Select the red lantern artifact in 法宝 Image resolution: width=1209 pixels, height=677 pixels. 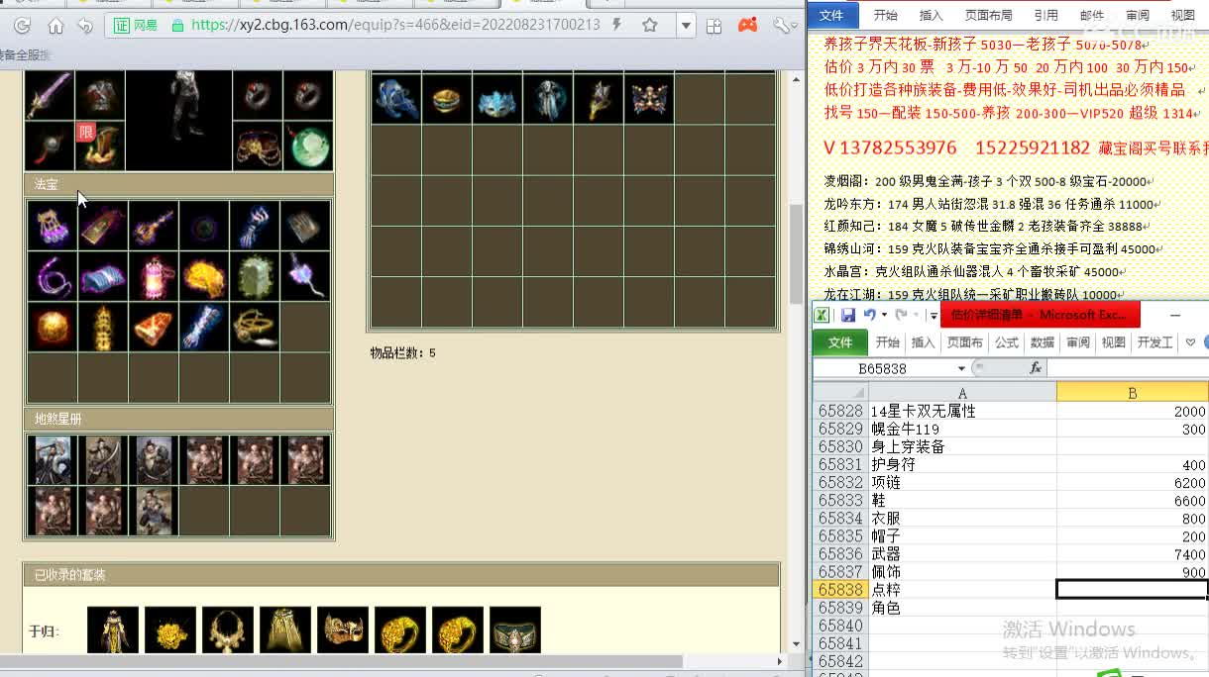point(154,276)
